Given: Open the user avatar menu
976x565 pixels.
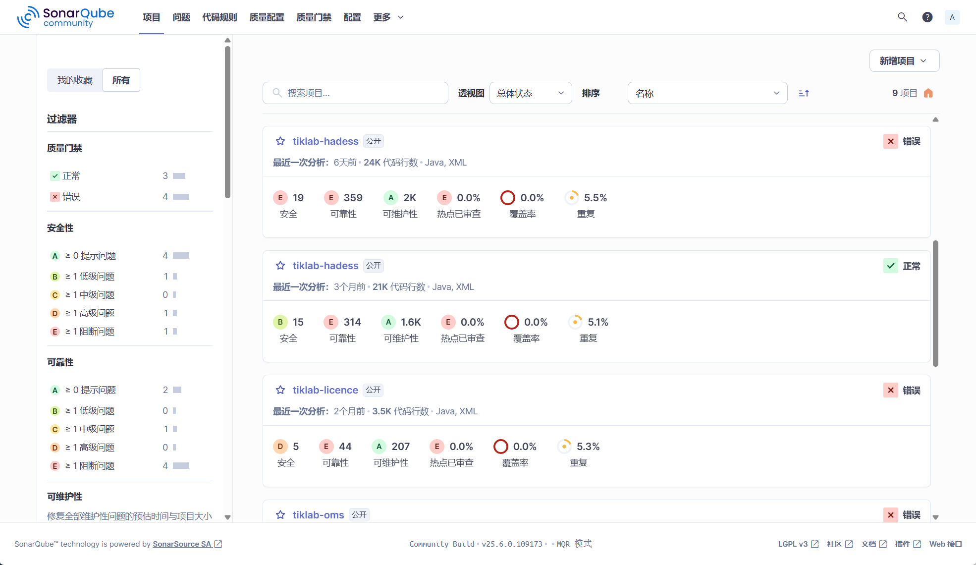Looking at the screenshot, I should (952, 17).
